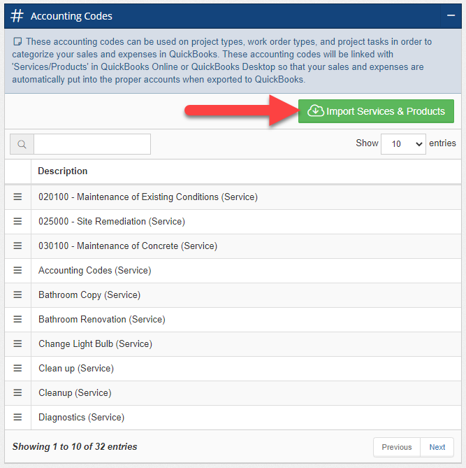
Task: Click drag handle for 020100 Maintenance row
Action: (x=18, y=197)
